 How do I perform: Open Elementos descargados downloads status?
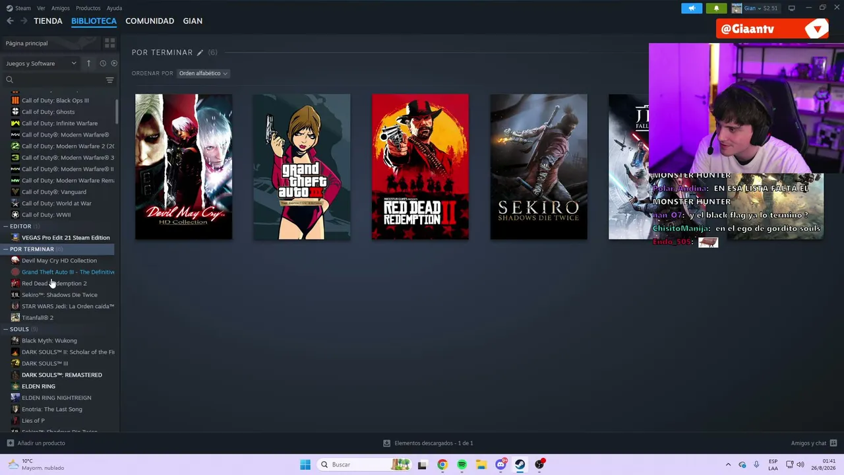pos(429,443)
